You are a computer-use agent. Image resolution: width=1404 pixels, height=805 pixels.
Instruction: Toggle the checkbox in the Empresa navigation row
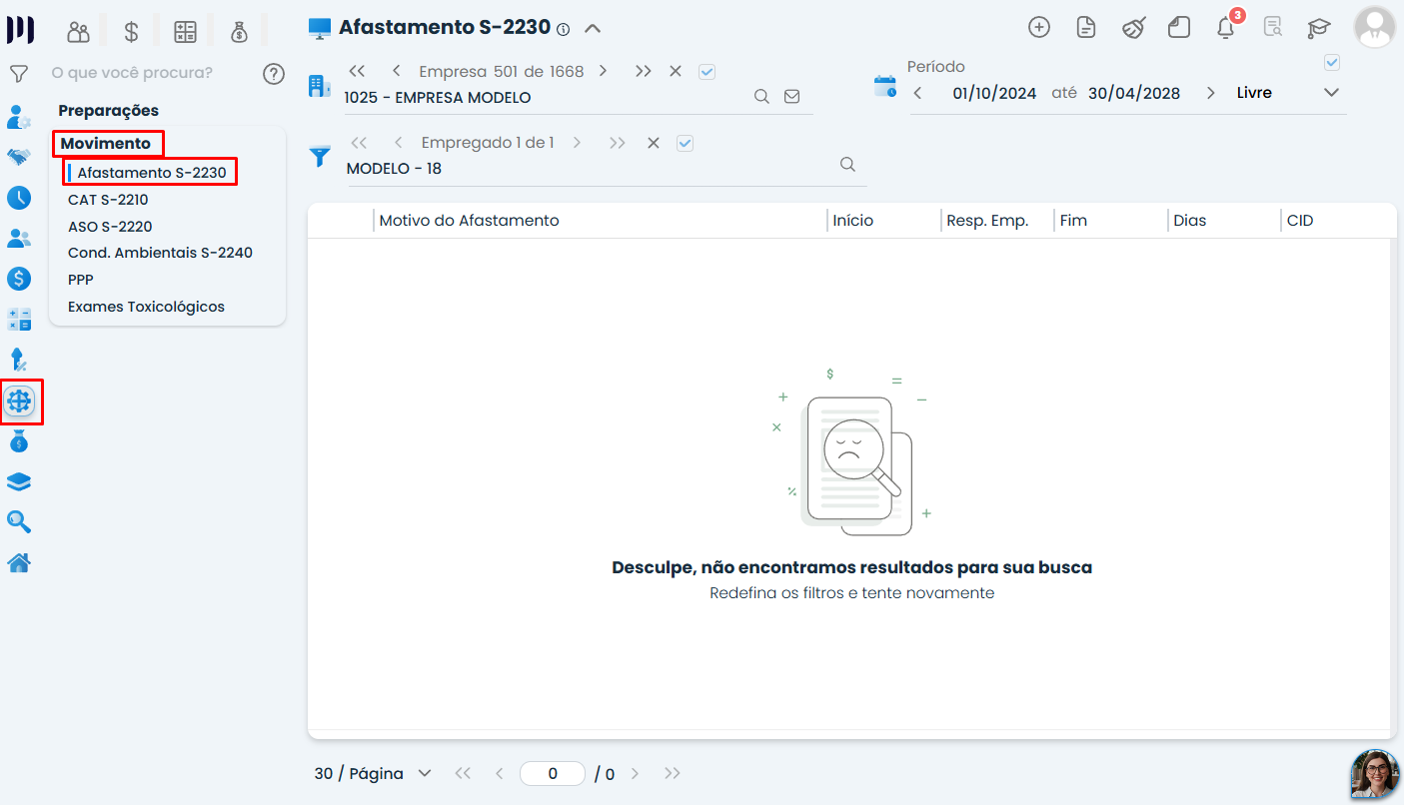pyautogui.click(x=707, y=72)
